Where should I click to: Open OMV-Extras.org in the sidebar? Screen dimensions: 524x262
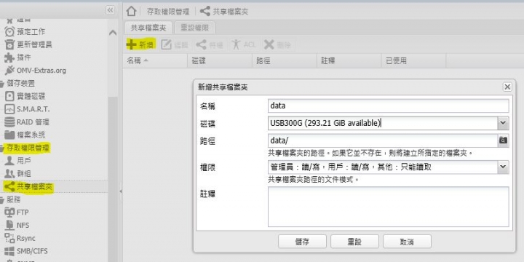pos(35,71)
